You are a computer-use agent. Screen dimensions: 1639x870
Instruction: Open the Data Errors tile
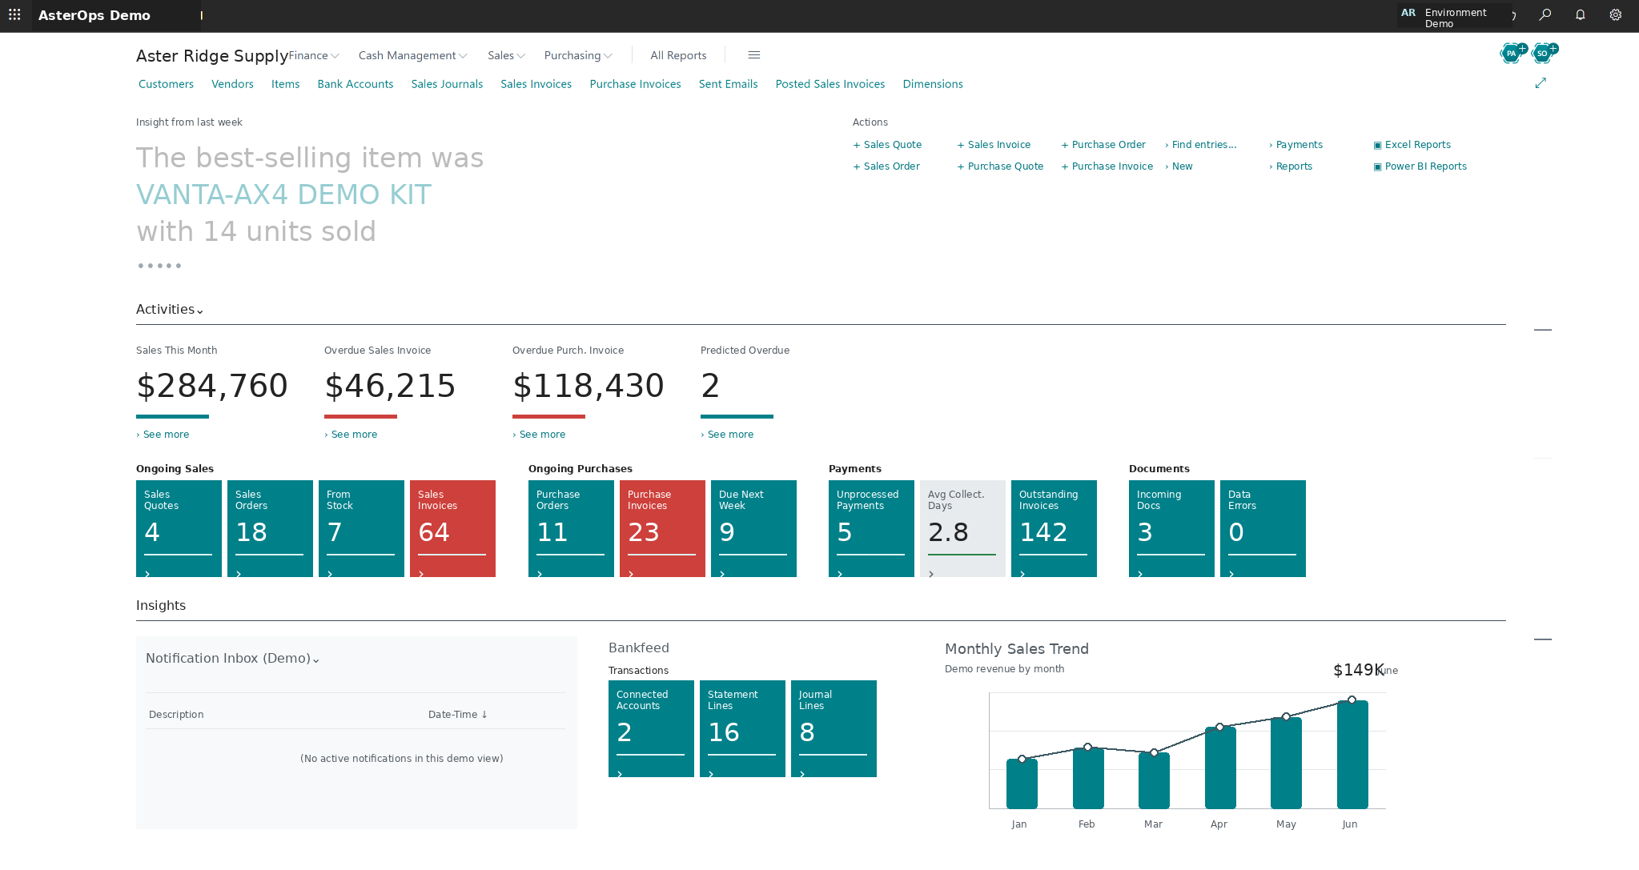[x=1263, y=528]
